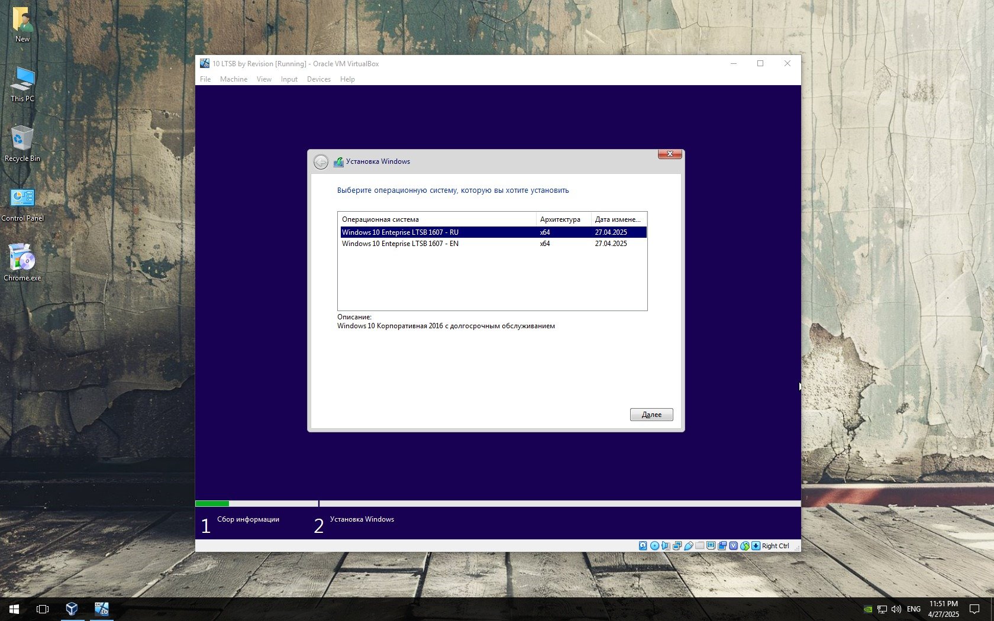The width and height of the screenshot is (994, 621).
Task: Click the optical disc status icon
Action: pos(654,546)
